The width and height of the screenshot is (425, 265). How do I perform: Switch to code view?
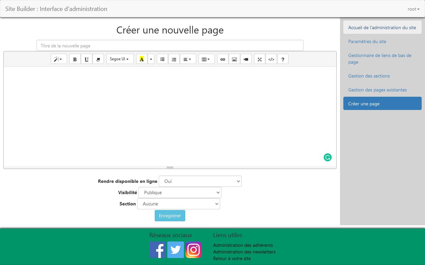[x=271, y=59]
